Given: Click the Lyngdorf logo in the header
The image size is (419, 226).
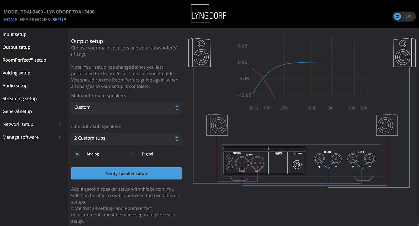Looking at the screenshot, I should coord(209,14).
